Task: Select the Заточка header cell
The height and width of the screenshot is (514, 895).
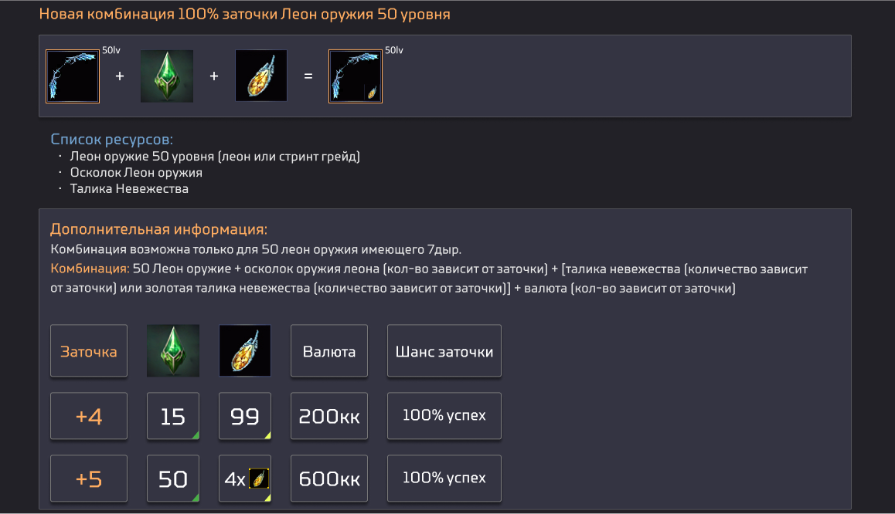Action: tap(89, 351)
